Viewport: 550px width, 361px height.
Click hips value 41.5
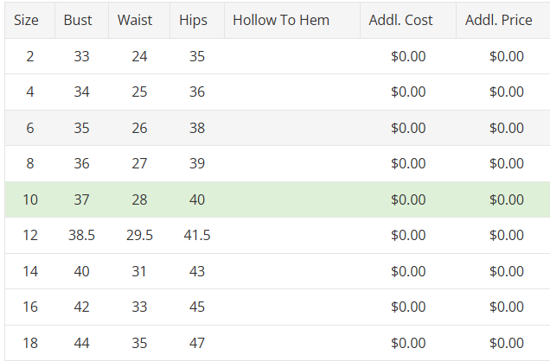tap(197, 235)
